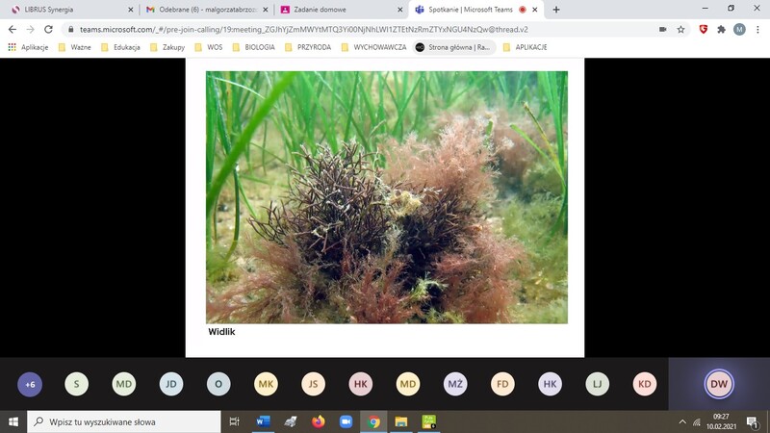The height and width of the screenshot is (433, 770).
Task: Reload the Teams meeting page
Action: (x=52, y=29)
